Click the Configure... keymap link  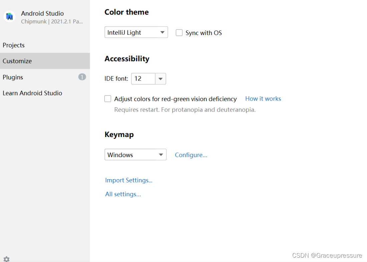click(x=191, y=155)
